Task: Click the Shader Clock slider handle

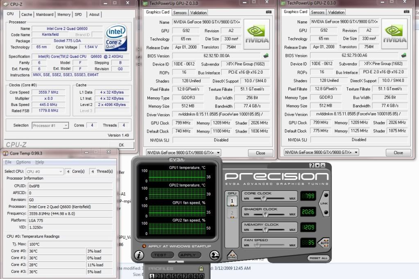Action: [x=265, y=214]
